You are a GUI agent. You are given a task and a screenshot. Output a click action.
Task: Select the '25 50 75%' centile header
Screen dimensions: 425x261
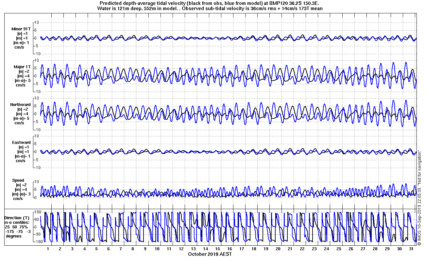click(x=16, y=227)
